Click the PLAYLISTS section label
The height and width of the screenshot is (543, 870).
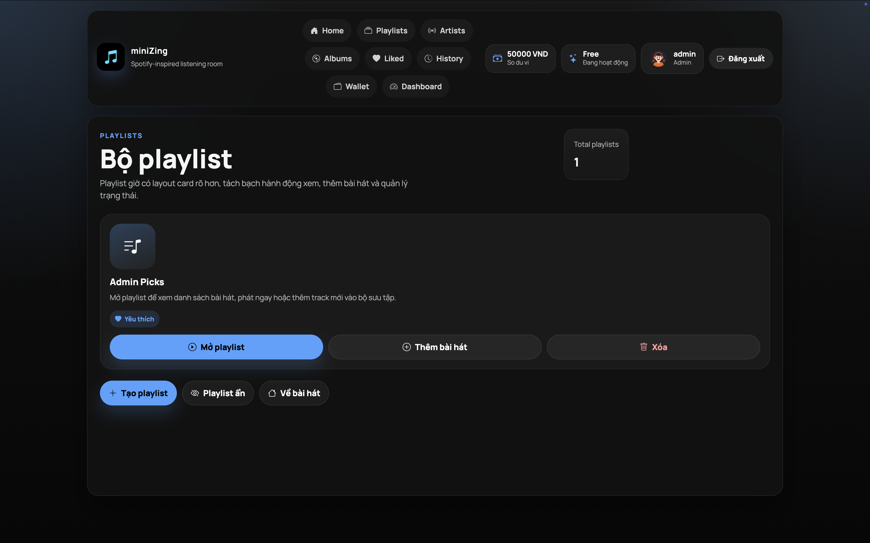[x=121, y=136]
